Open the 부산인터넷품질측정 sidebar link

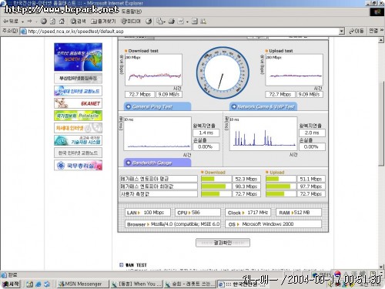(78, 78)
